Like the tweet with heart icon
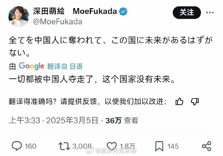The height and width of the screenshot is (156, 223). pos(111,146)
